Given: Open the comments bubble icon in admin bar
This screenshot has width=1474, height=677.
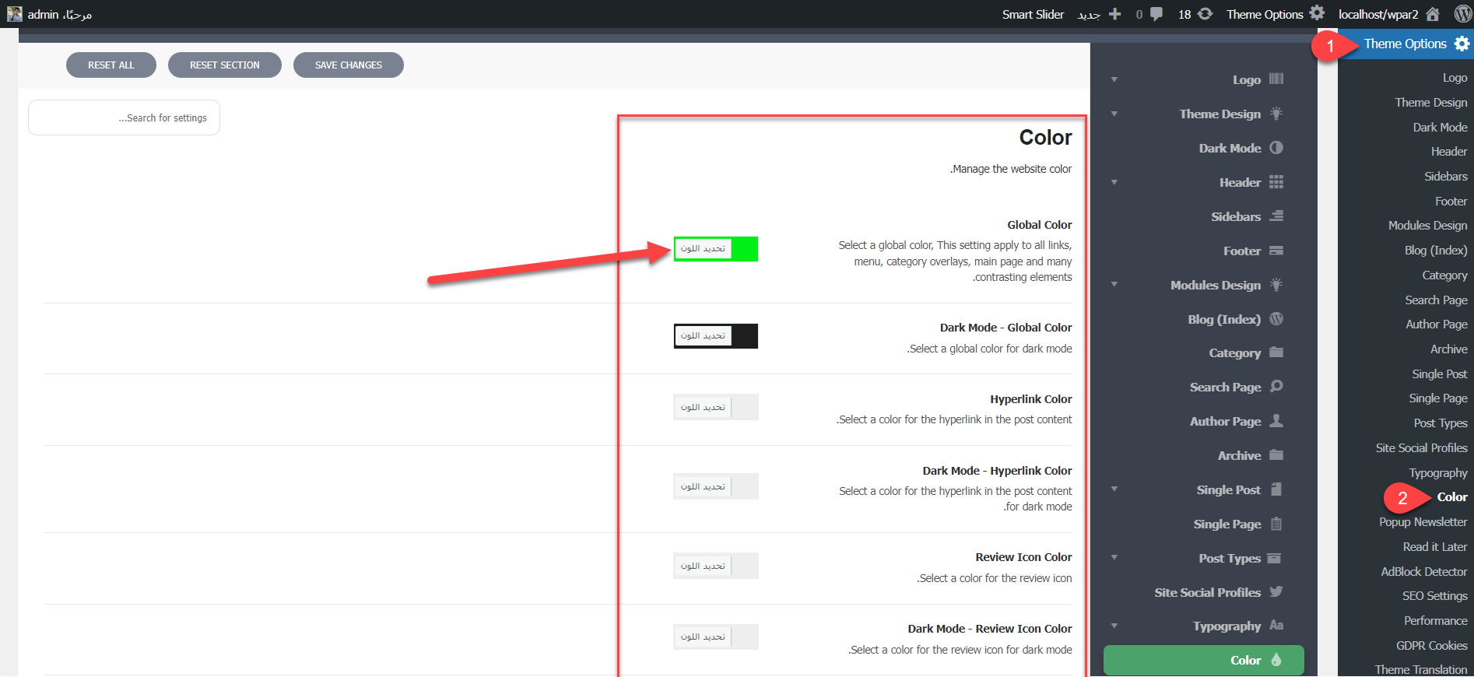Looking at the screenshot, I should click(1156, 14).
